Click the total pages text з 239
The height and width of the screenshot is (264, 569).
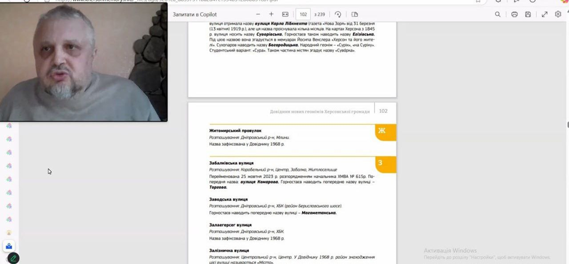319,14
